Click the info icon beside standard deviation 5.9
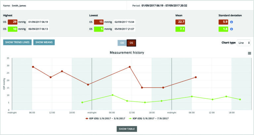Viewport: 254px width, 135px height. [232, 22]
